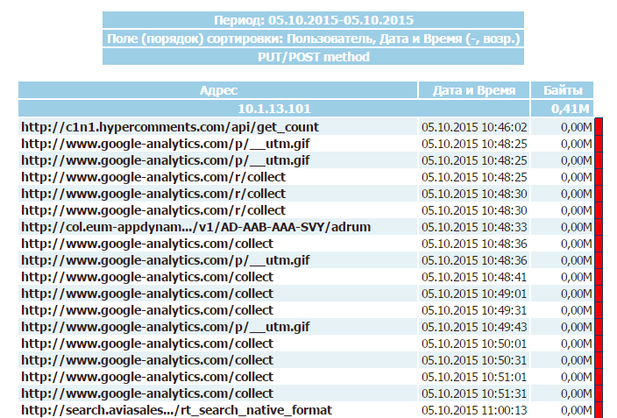
Task: Select the timestamp '05.10.2015 10:48:41'
Action: coord(474,277)
